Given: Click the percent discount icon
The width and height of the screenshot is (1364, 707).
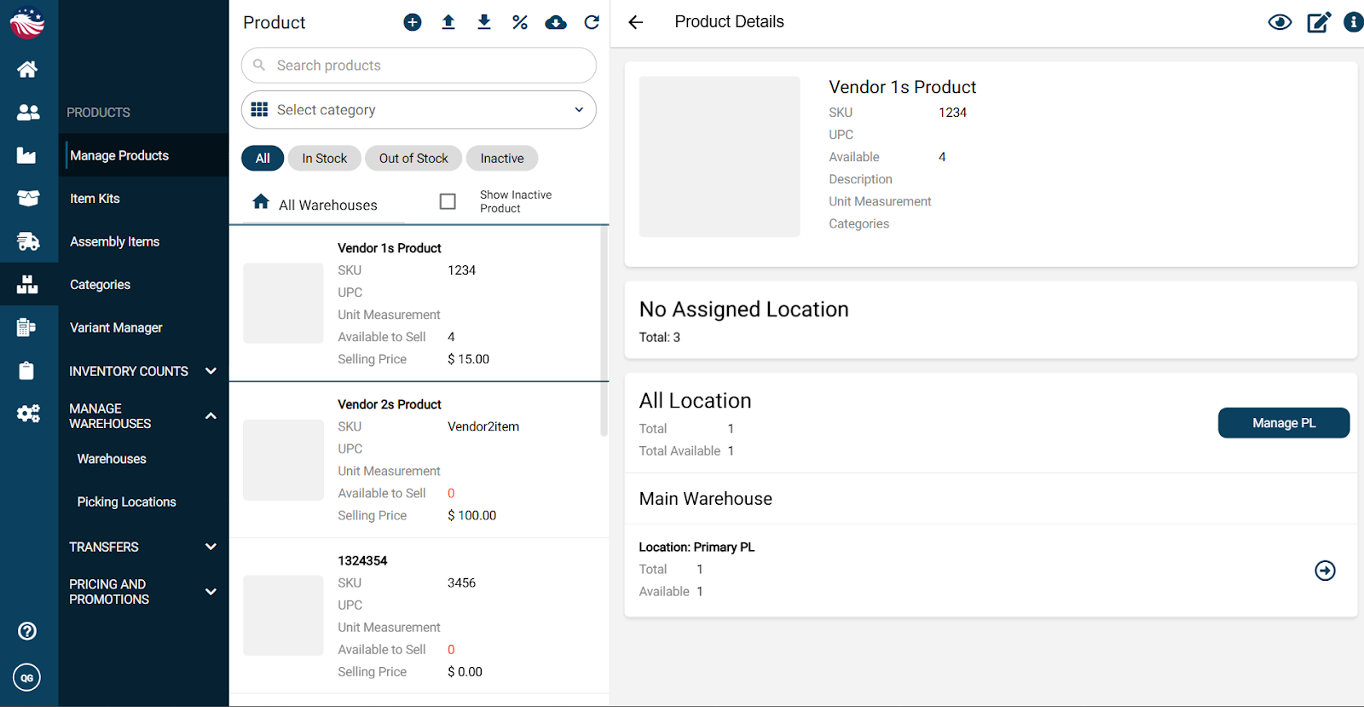Looking at the screenshot, I should (520, 22).
